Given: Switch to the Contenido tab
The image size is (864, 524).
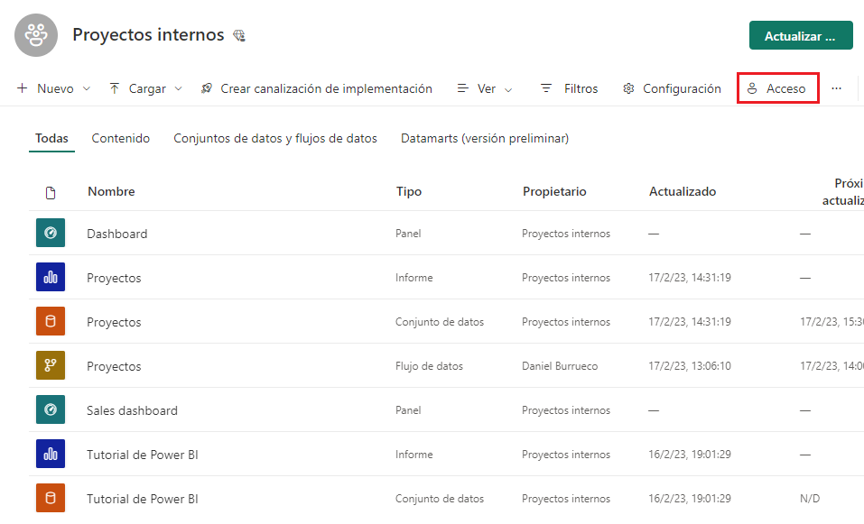Looking at the screenshot, I should (x=121, y=138).
